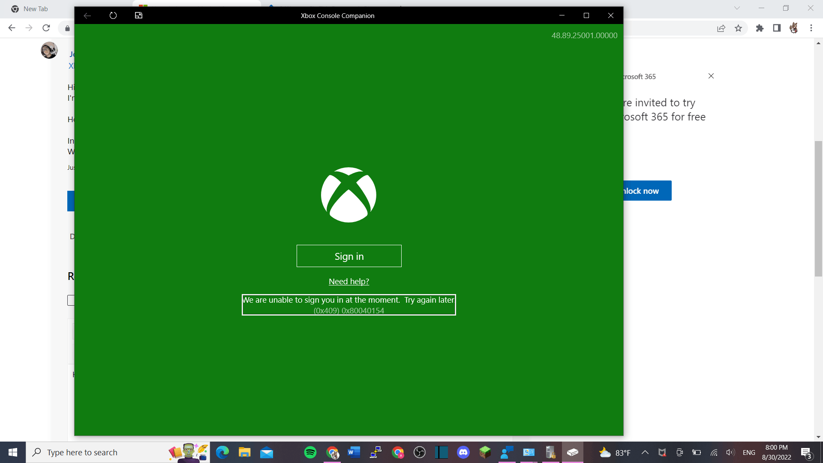Viewport: 823px width, 463px height.
Task: Open Microsoft Word from the taskbar
Action: (354, 452)
